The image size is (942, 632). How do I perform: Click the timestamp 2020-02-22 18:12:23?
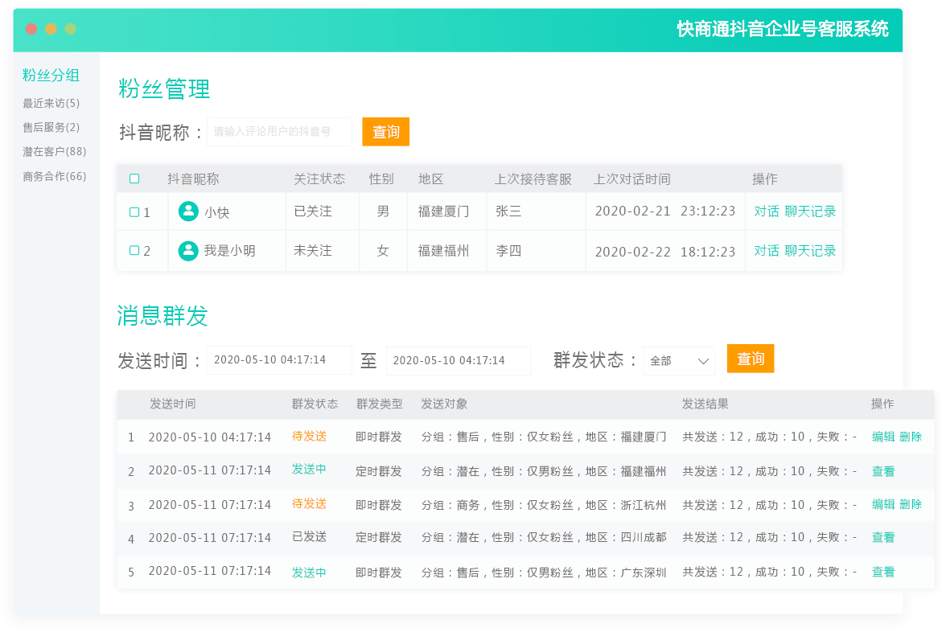pos(665,252)
